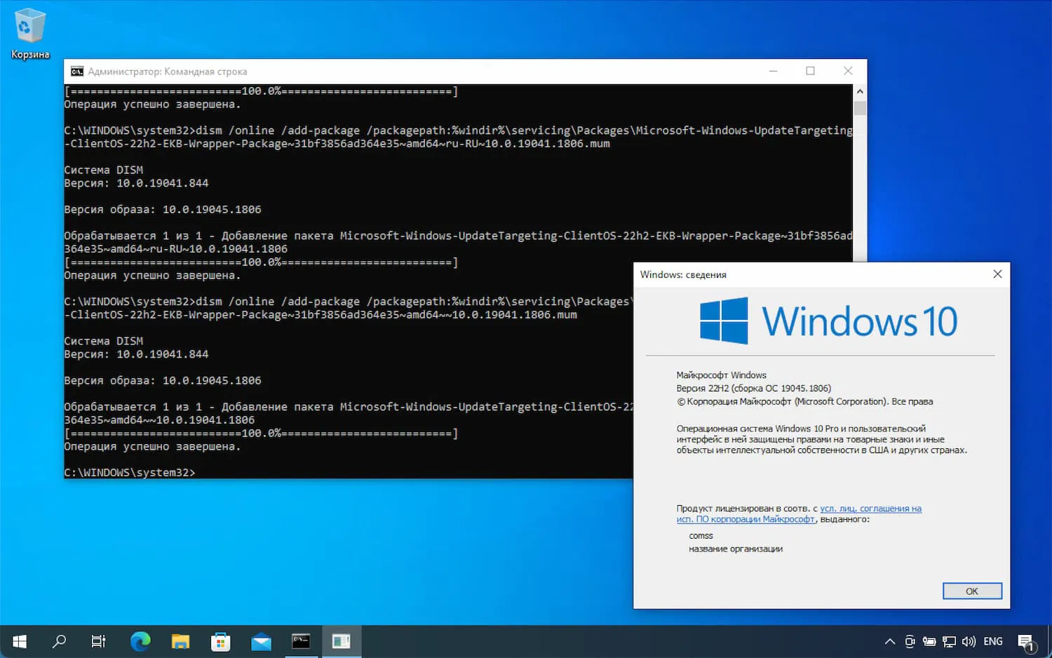Click the console line ending amd64~~10.0.19041.1806.mum
Viewport: 1052px width, 658px height.
tap(321, 315)
